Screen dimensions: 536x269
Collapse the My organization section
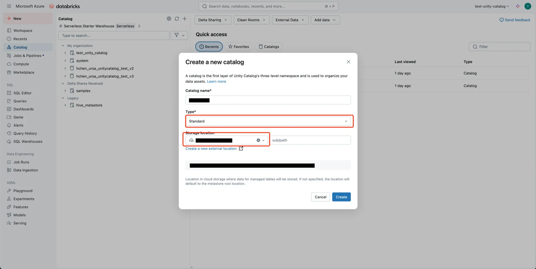63,46
